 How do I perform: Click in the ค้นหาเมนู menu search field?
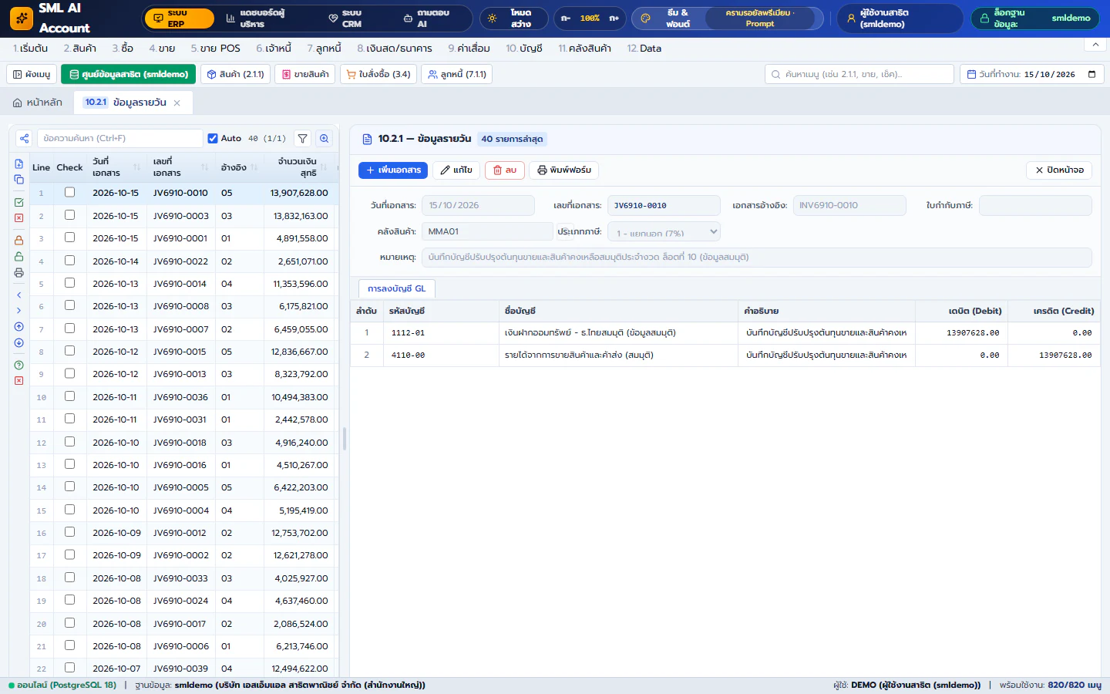pos(859,74)
